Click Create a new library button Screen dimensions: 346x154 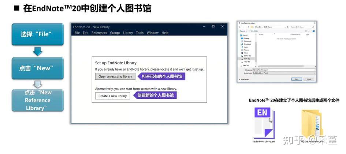click(x=112, y=96)
